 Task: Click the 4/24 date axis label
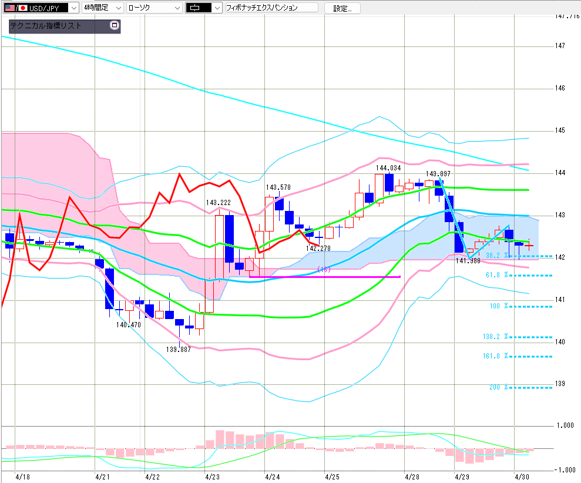[x=273, y=477]
